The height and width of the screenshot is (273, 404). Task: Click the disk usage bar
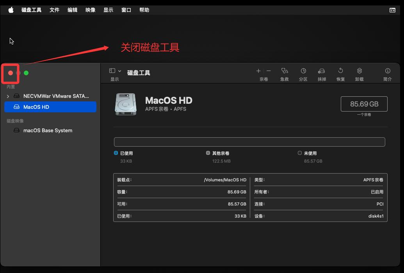coord(249,142)
